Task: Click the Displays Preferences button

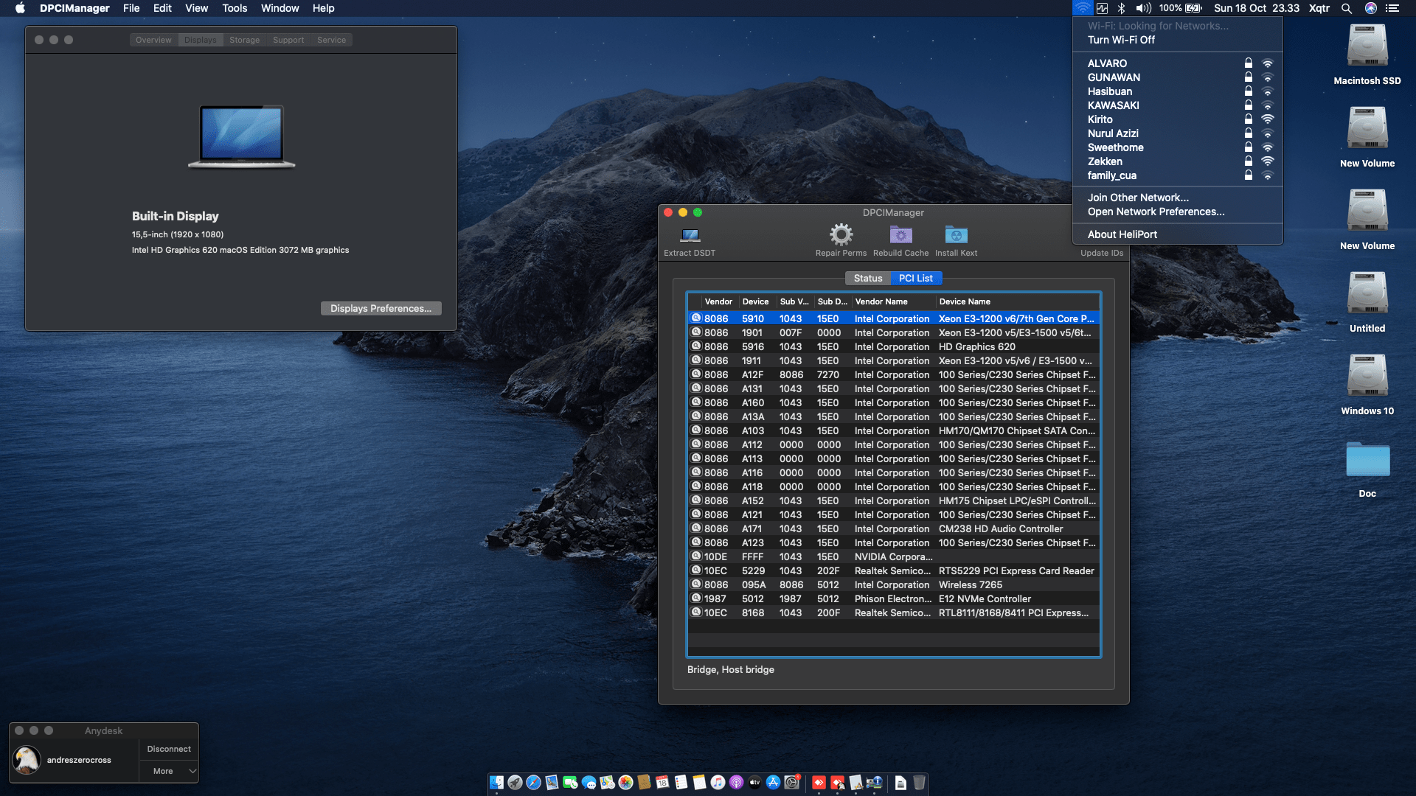Action: click(381, 308)
